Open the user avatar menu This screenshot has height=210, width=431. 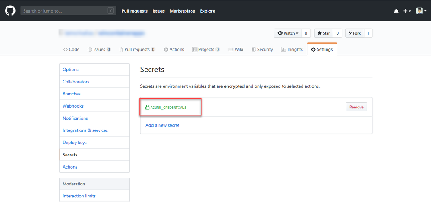pyautogui.click(x=421, y=11)
